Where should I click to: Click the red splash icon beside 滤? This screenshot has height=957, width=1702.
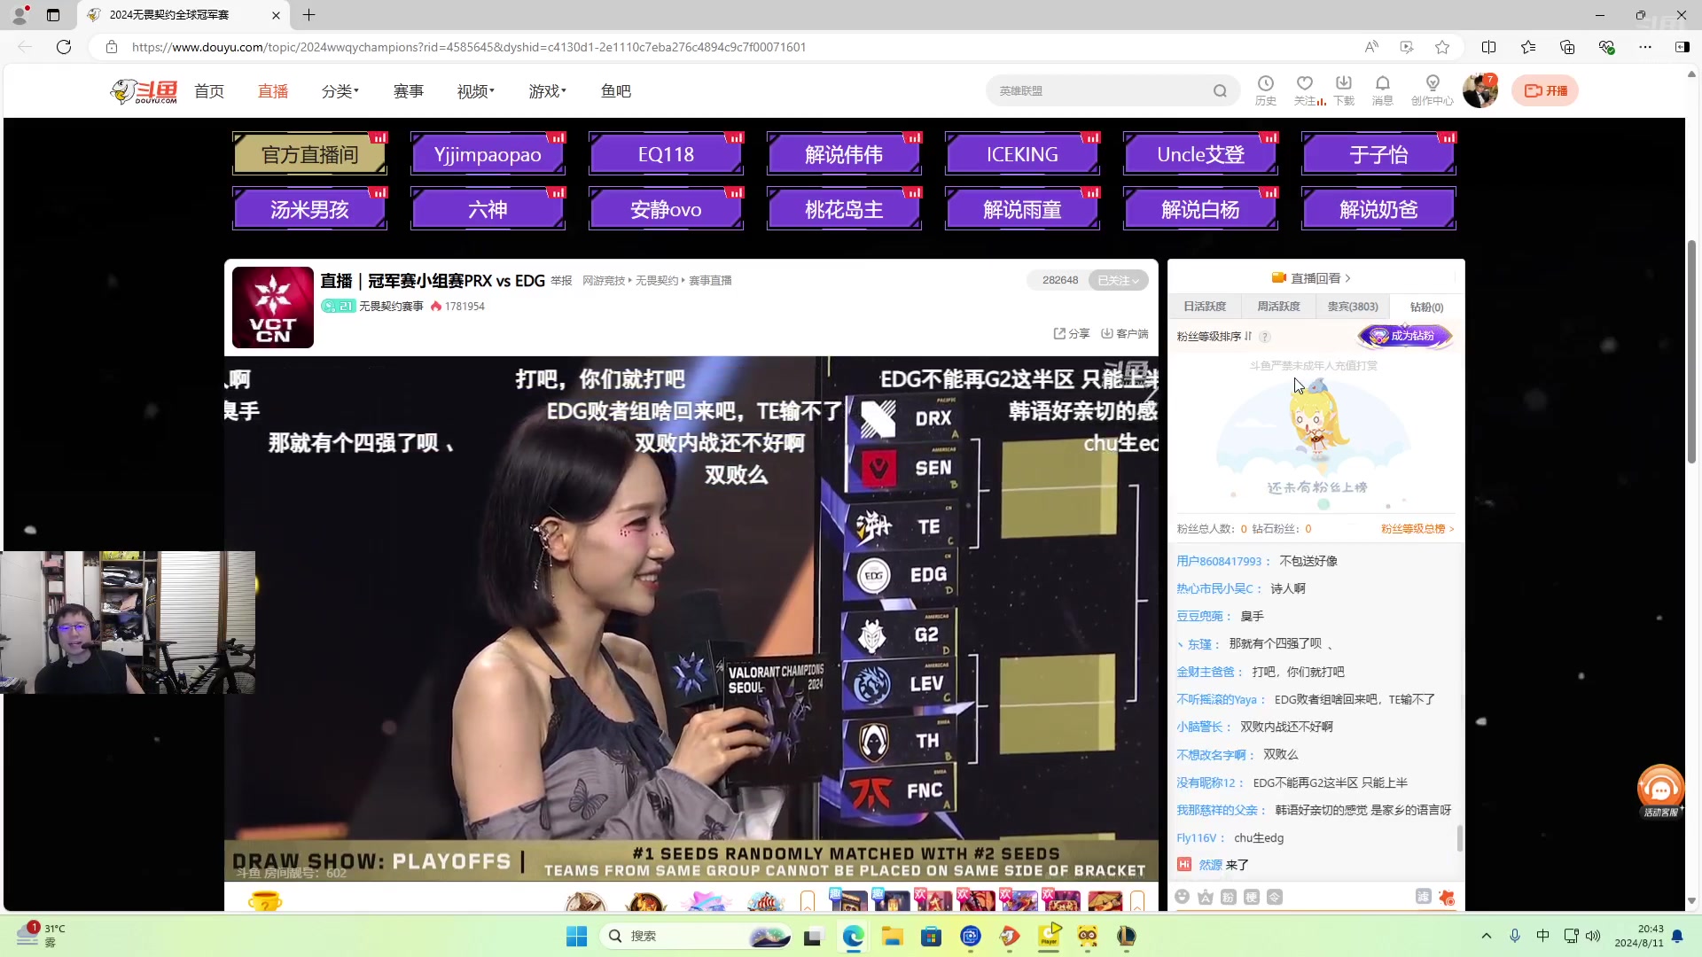[1447, 897]
